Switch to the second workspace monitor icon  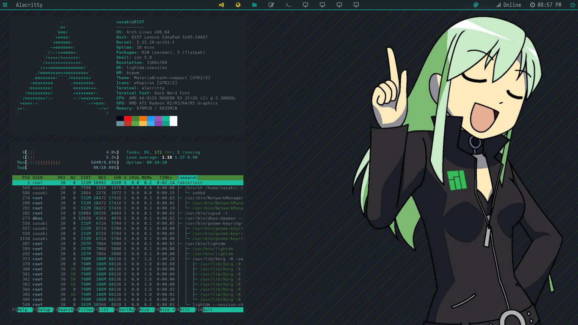[322, 5]
